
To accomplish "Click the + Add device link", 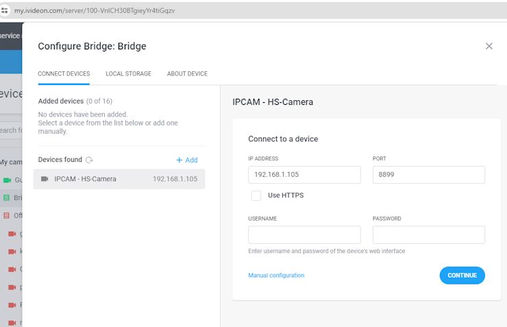I will pyautogui.click(x=187, y=160).
